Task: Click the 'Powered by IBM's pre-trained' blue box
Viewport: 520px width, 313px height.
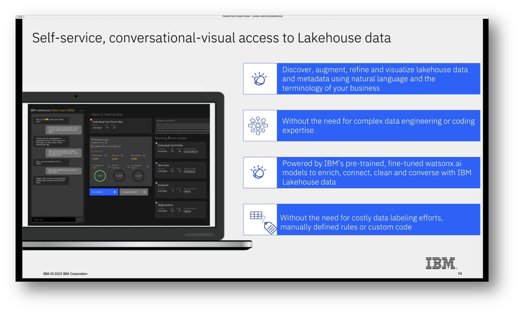Action: 379,173
